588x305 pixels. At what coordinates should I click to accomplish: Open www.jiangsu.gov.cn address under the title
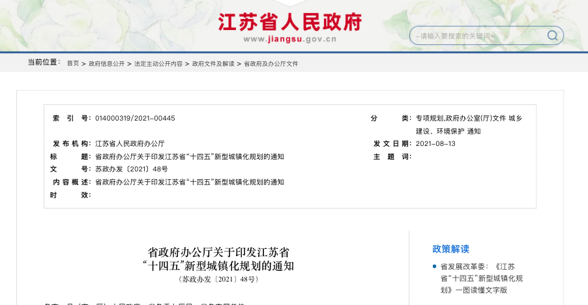(x=290, y=39)
